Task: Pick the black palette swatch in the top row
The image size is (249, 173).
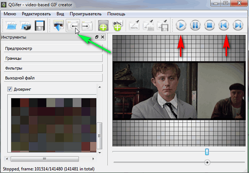Action: (16, 103)
